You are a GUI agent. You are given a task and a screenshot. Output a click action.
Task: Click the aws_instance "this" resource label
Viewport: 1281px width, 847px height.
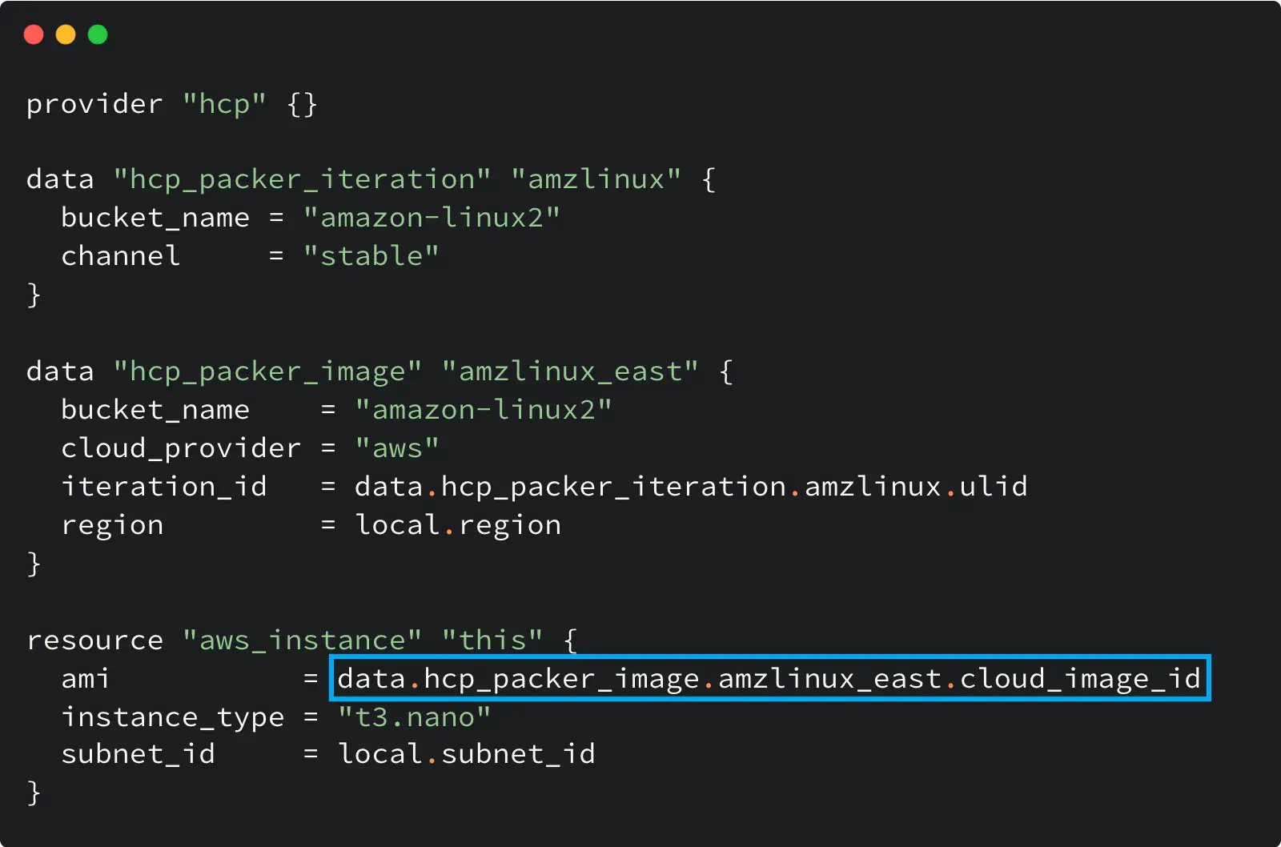[x=495, y=640]
